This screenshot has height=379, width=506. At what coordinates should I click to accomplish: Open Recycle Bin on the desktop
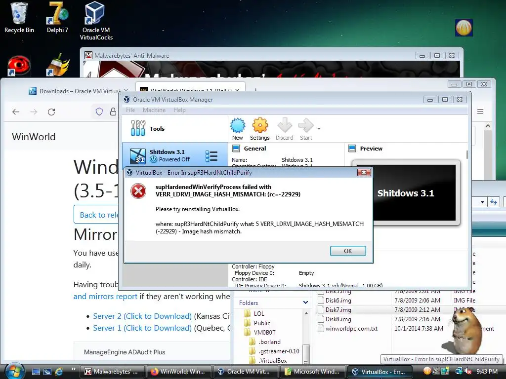tap(19, 18)
